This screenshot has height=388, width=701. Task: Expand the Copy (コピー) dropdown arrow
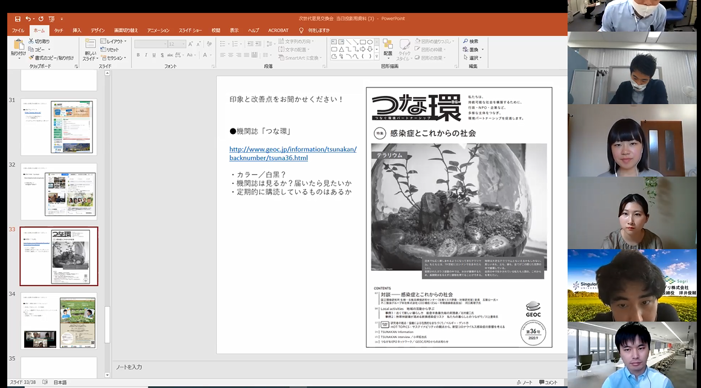[x=49, y=49]
